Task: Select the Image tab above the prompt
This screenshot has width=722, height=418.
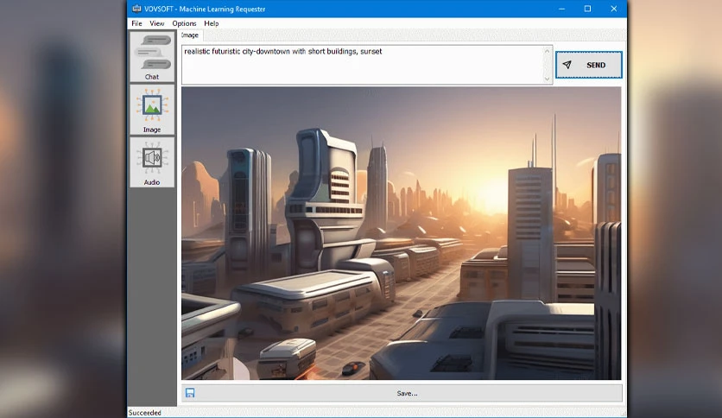Action: [190, 35]
